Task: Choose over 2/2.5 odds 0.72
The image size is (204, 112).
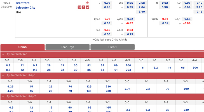Action: (x=130, y=19)
